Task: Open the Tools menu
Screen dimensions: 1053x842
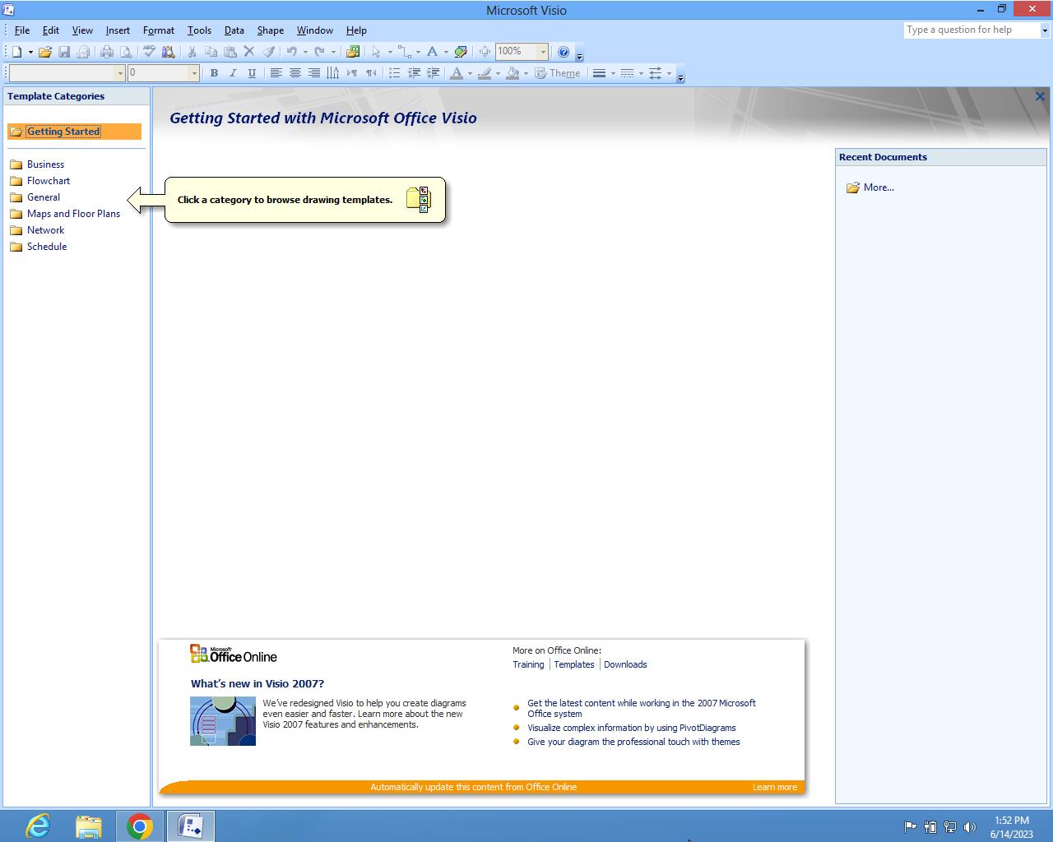Action: tap(199, 30)
